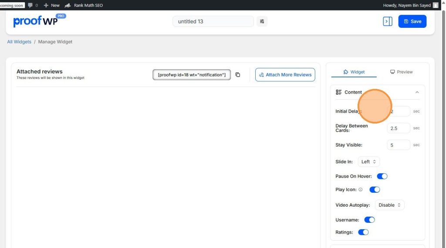Viewport: 446px width, 248px height.
Task: Toggle the Play Icon switch
Action: point(375,189)
